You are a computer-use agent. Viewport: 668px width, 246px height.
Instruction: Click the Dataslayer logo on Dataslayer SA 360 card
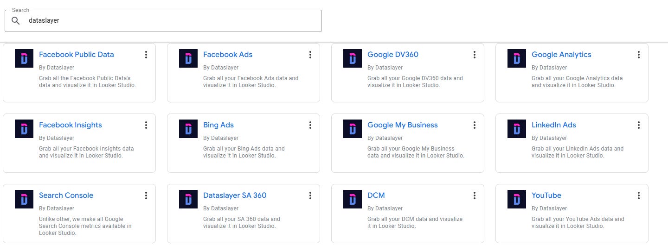(188, 199)
